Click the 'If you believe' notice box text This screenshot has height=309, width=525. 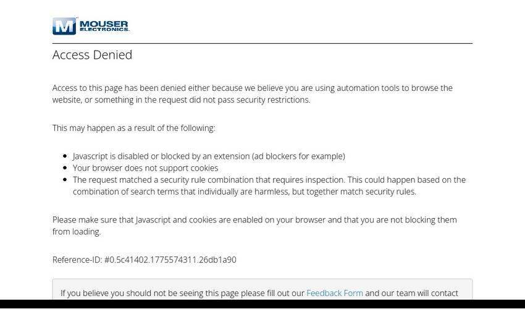coord(179,293)
